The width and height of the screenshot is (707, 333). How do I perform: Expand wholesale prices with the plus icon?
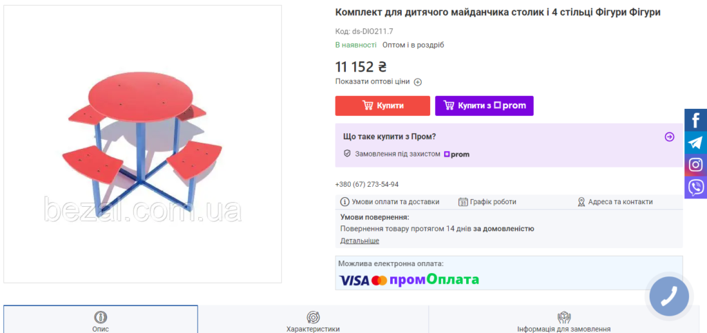click(x=418, y=82)
